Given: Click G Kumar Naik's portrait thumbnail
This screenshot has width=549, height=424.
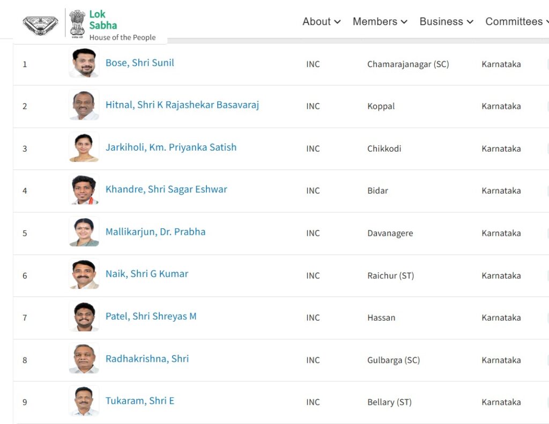Looking at the screenshot, I should pos(84,274).
